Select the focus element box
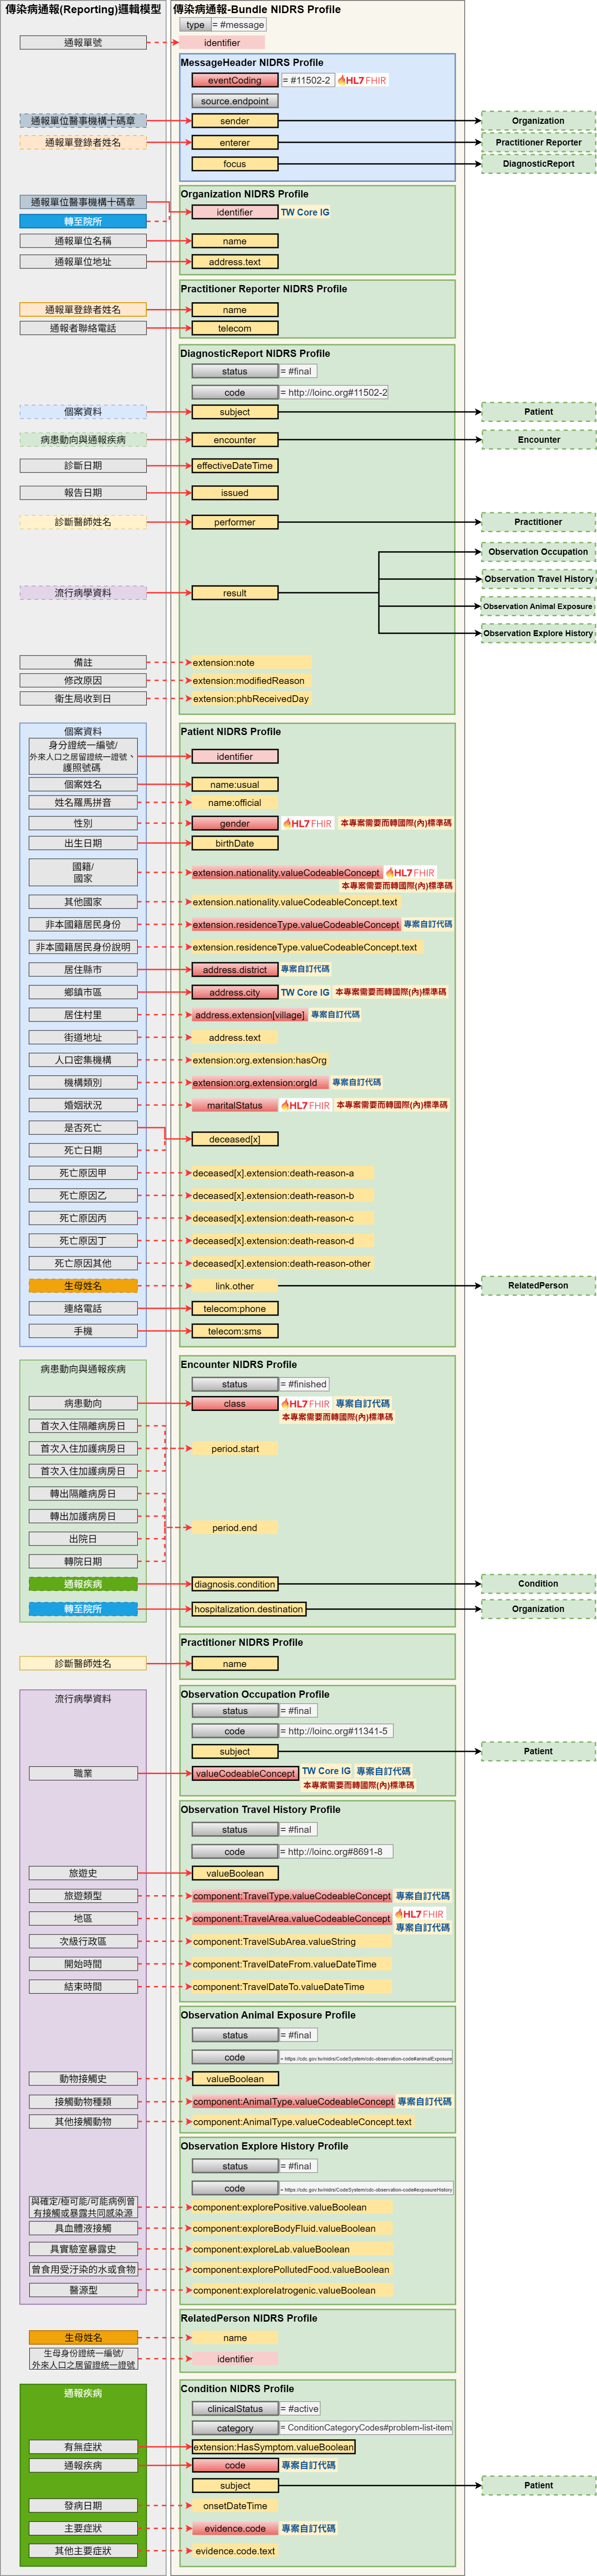The image size is (597, 2576). 235,164
